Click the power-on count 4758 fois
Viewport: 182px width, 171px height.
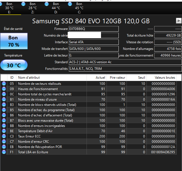(x=168, y=49)
